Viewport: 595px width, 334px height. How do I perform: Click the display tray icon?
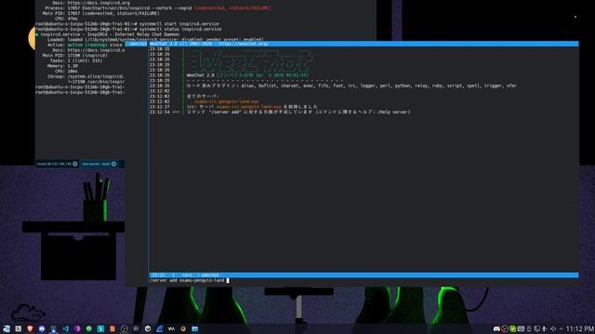coord(537,328)
